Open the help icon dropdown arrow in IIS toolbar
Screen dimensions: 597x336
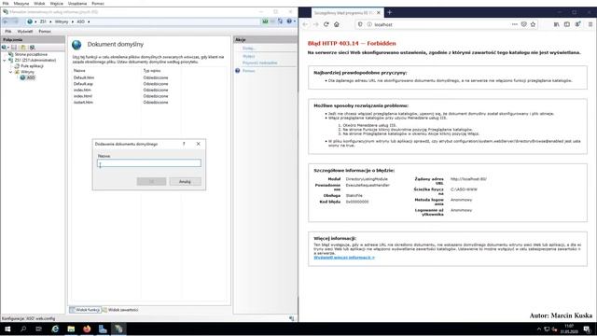(295, 21)
